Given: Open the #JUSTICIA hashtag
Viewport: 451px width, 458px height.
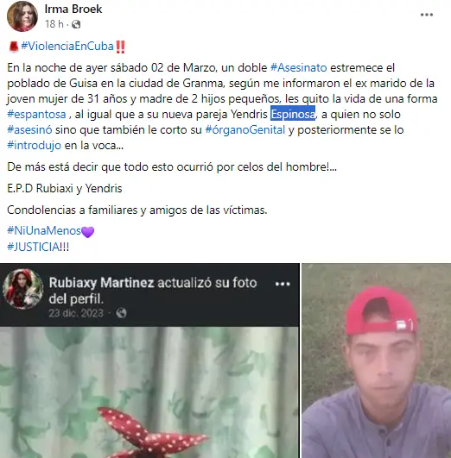Looking at the screenshot, I should (33, 247).
